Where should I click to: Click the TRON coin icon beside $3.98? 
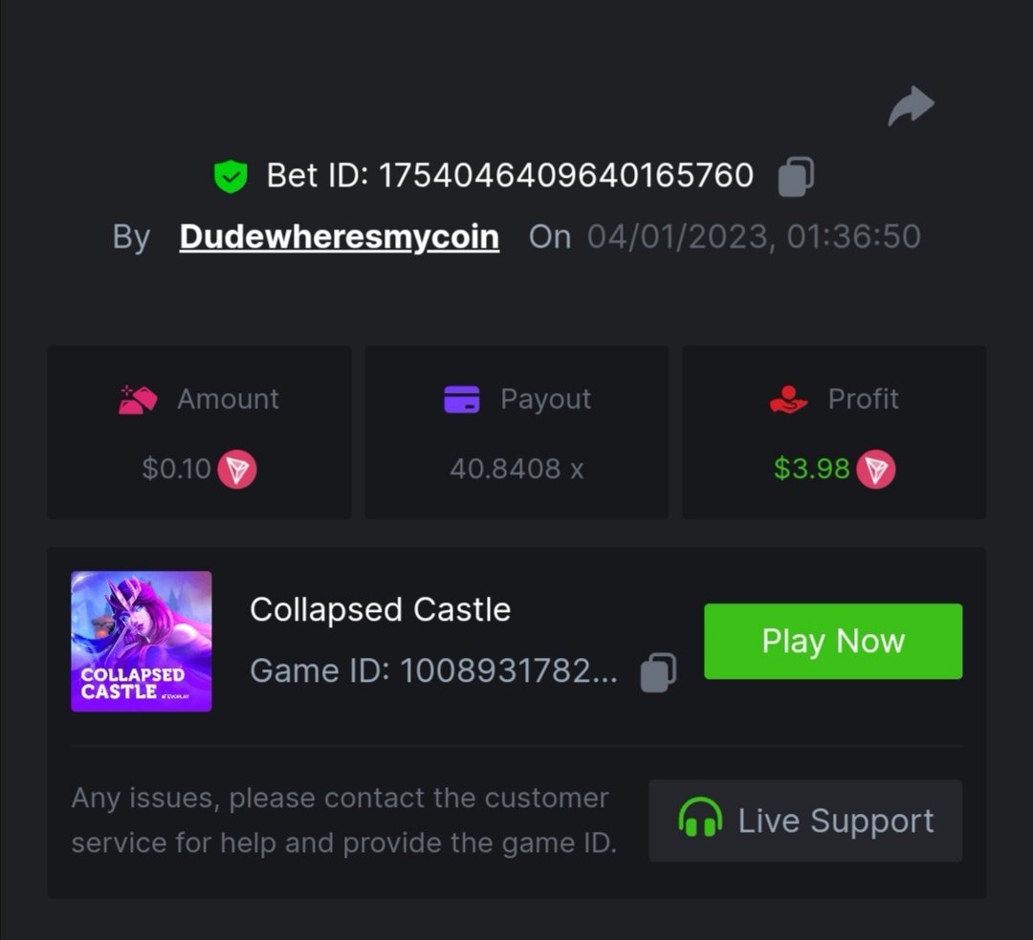pyautogui.click(x=875, y=470)
